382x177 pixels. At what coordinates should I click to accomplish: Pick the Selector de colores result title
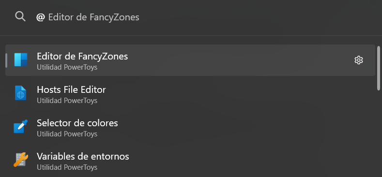pyautogui.click(x=77, y=123)
